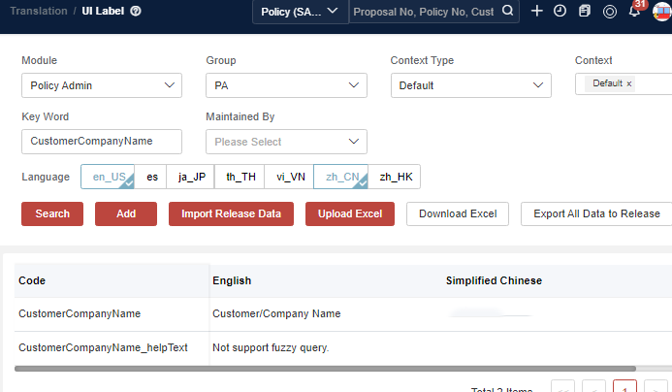Click the red Search button
The height and width of the screenshot is (392, 672).
pos(52,213)
